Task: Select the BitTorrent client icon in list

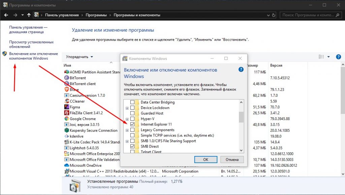Action: click(66, 84)
